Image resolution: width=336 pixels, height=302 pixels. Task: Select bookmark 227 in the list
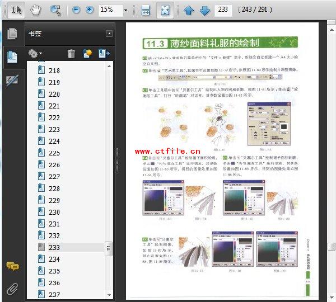click(54, 177)
